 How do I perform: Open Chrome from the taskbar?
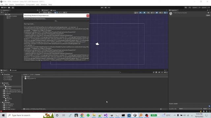click(x=82, y=115)
